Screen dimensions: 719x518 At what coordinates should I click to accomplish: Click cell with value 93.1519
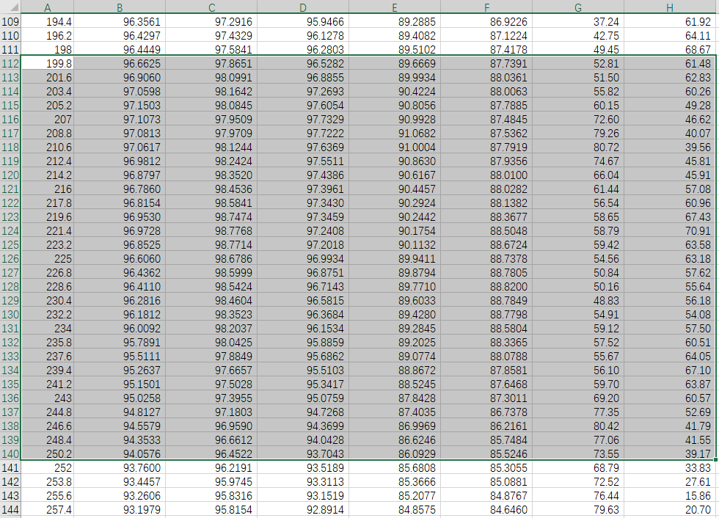pyautogui.click(x=302, y=495)
